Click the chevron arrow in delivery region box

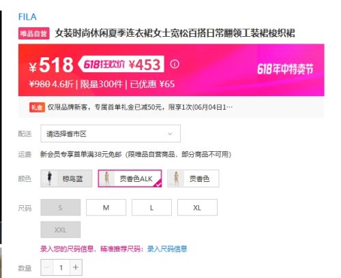pos(170,134)
